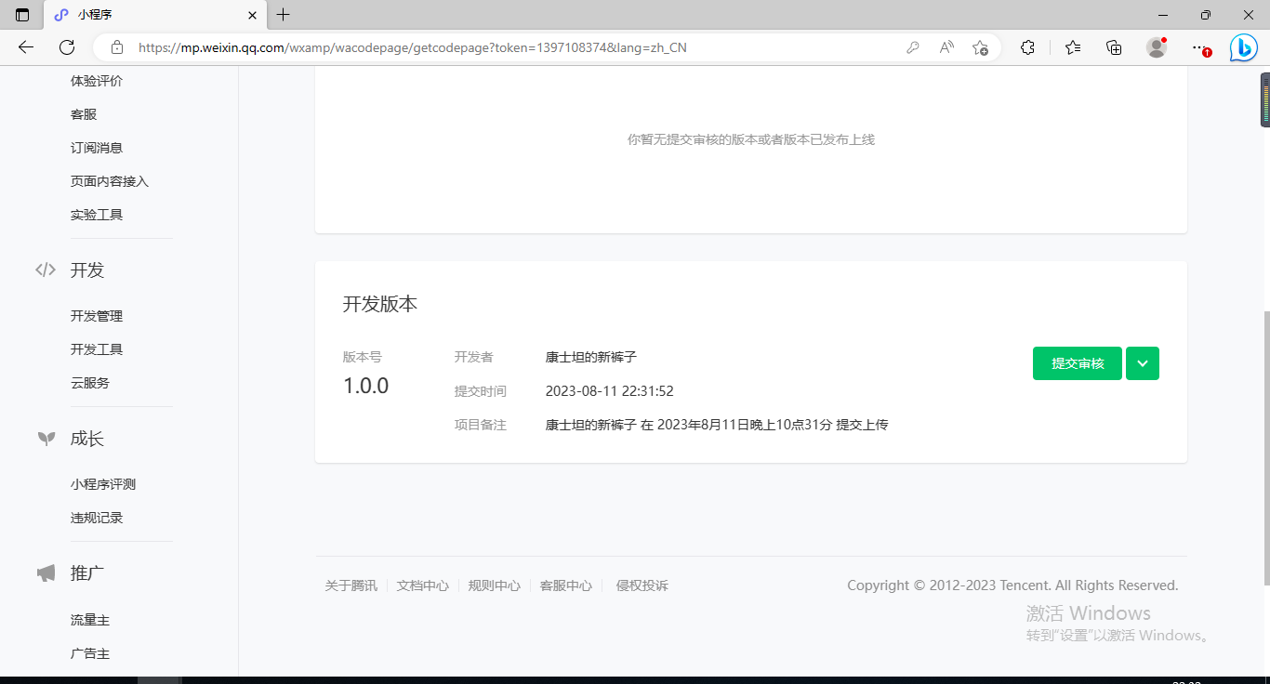Click the version number 1.0.0
The height and width of the screenshot is (684, 1270).
[366, 386]
